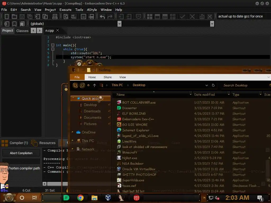Click the Goto Bookmark icon
Image resolution: width=271 pixels, height=203 pixels.
(22, 24)
